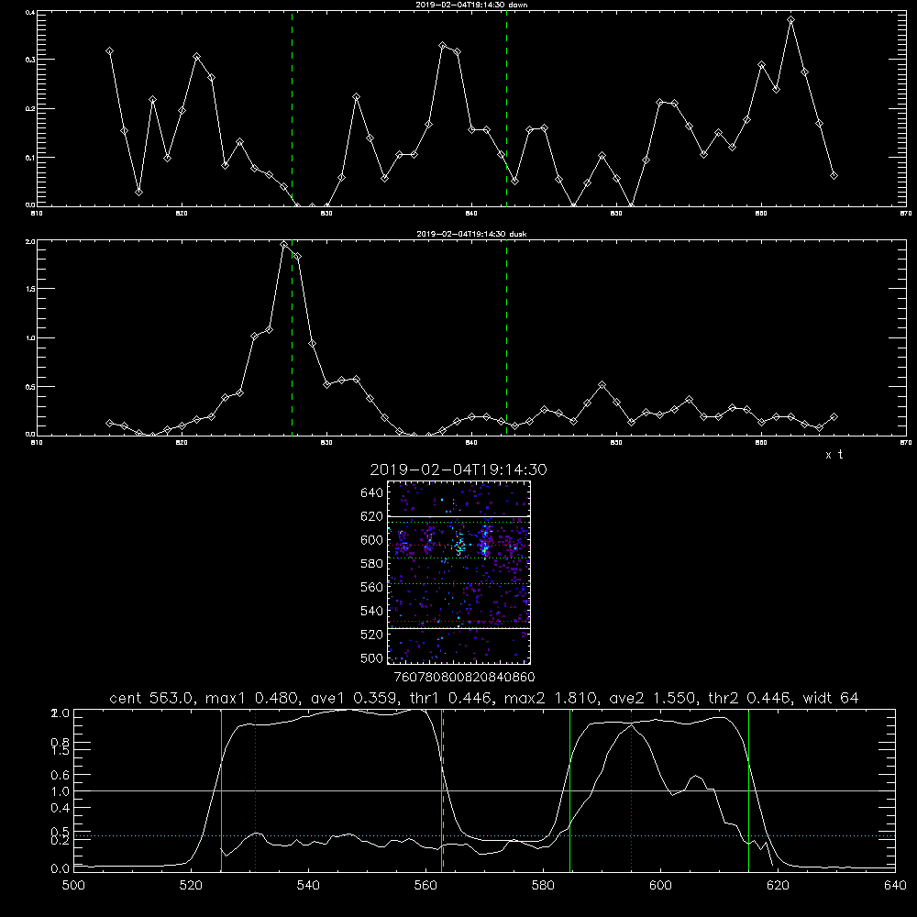Viewport: 917px width, 917px height.
Task: Click the red dotted marker near 531
Action: 256,790
